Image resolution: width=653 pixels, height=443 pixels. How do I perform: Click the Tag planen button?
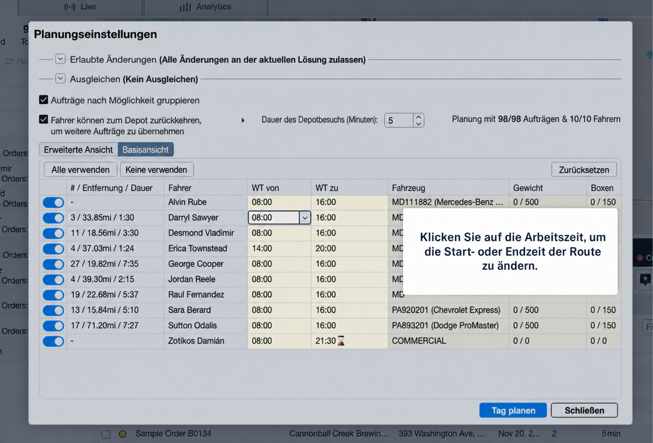[513, 410]
